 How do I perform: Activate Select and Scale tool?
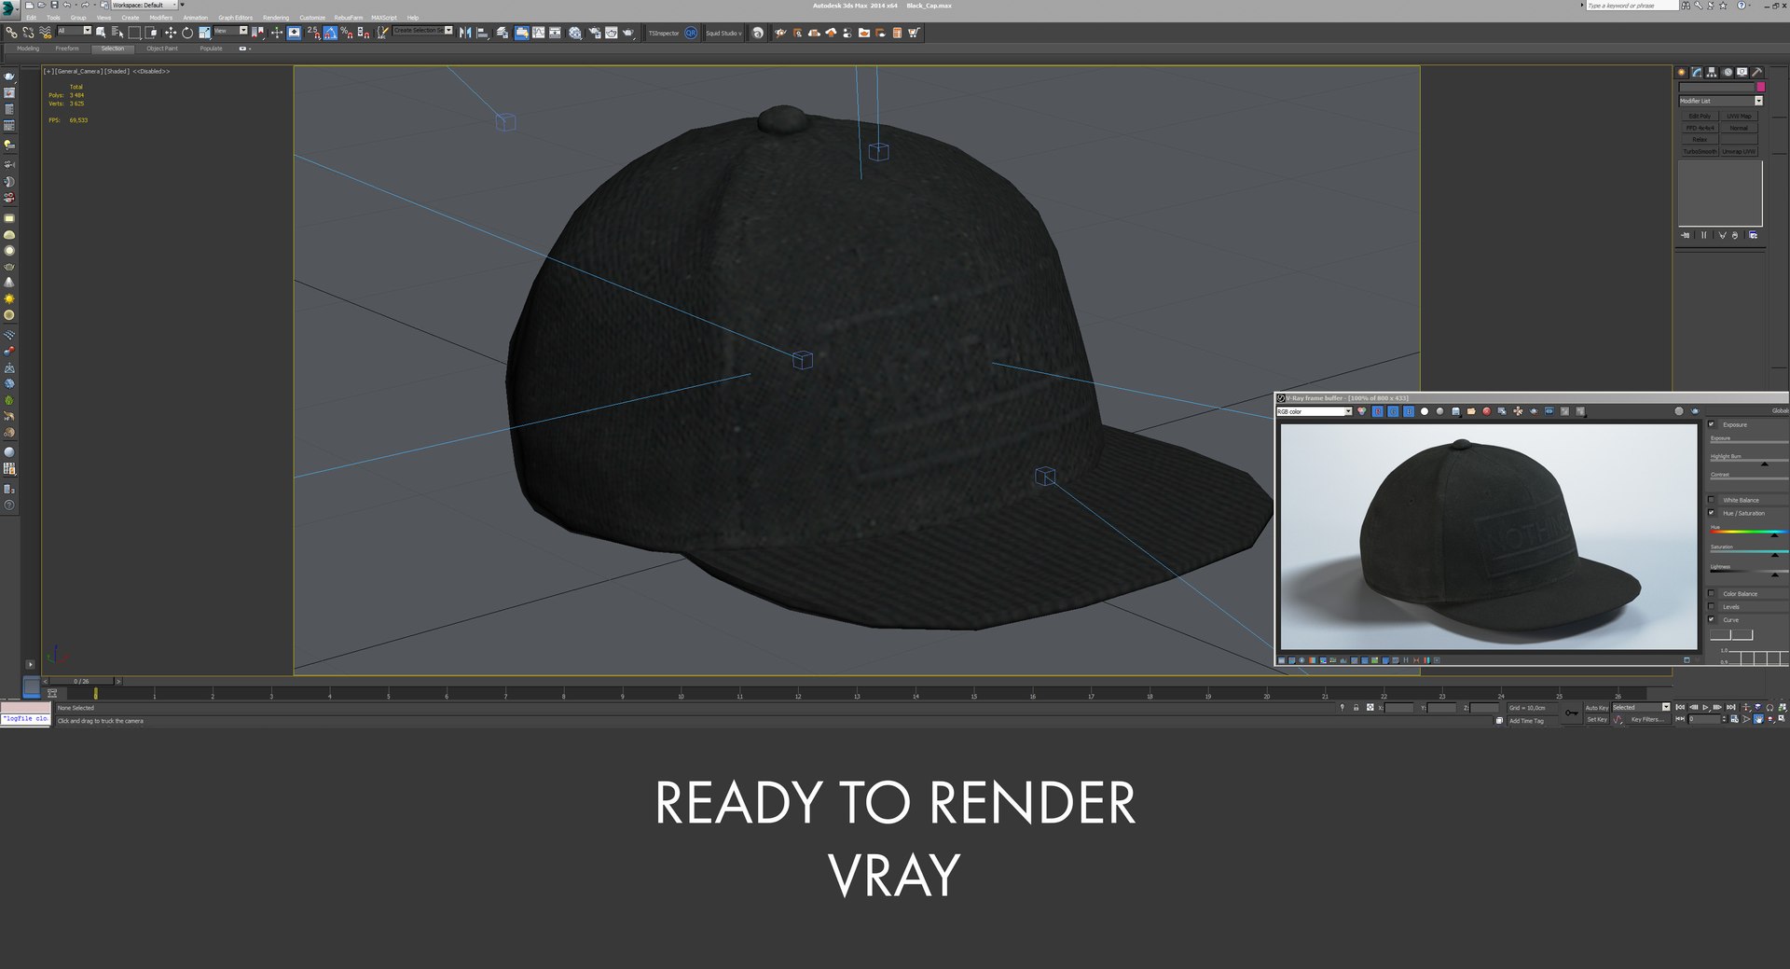click(x=205, y=33)
